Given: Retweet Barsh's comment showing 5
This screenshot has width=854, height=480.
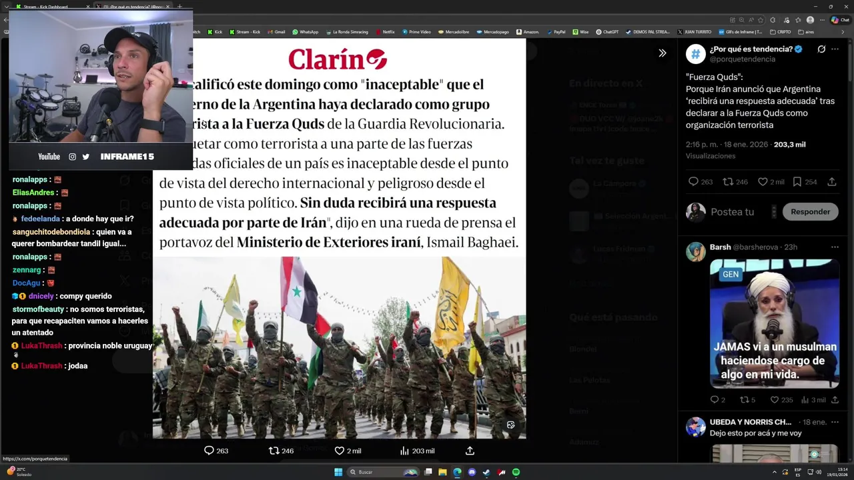Looking at the screenshot, I should [x=745, y=400].
